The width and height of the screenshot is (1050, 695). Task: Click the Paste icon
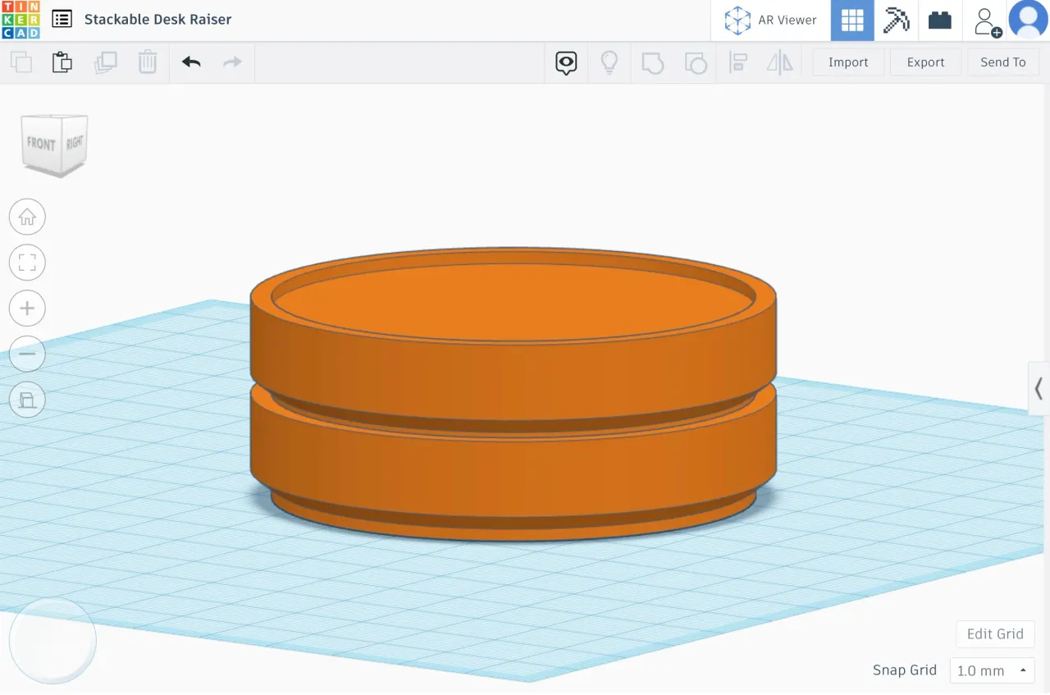[x=62, y=62]
